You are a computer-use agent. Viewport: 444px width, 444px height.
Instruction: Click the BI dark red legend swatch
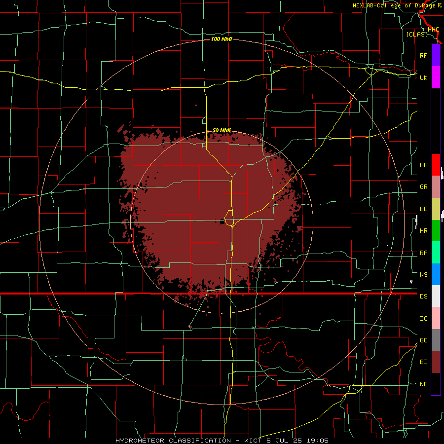[x=436, y=362]
